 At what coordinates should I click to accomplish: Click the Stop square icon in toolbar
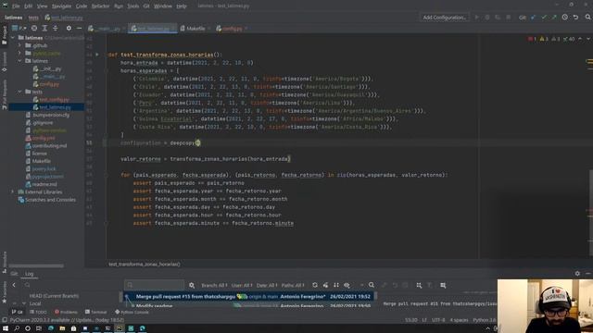[509, 18]
